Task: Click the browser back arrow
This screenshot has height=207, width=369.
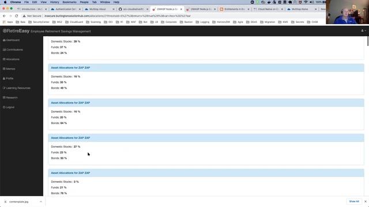Action: tap(4, 16)
